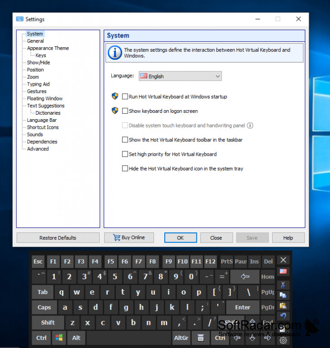Open General settings in the tree

pos(35,41)
